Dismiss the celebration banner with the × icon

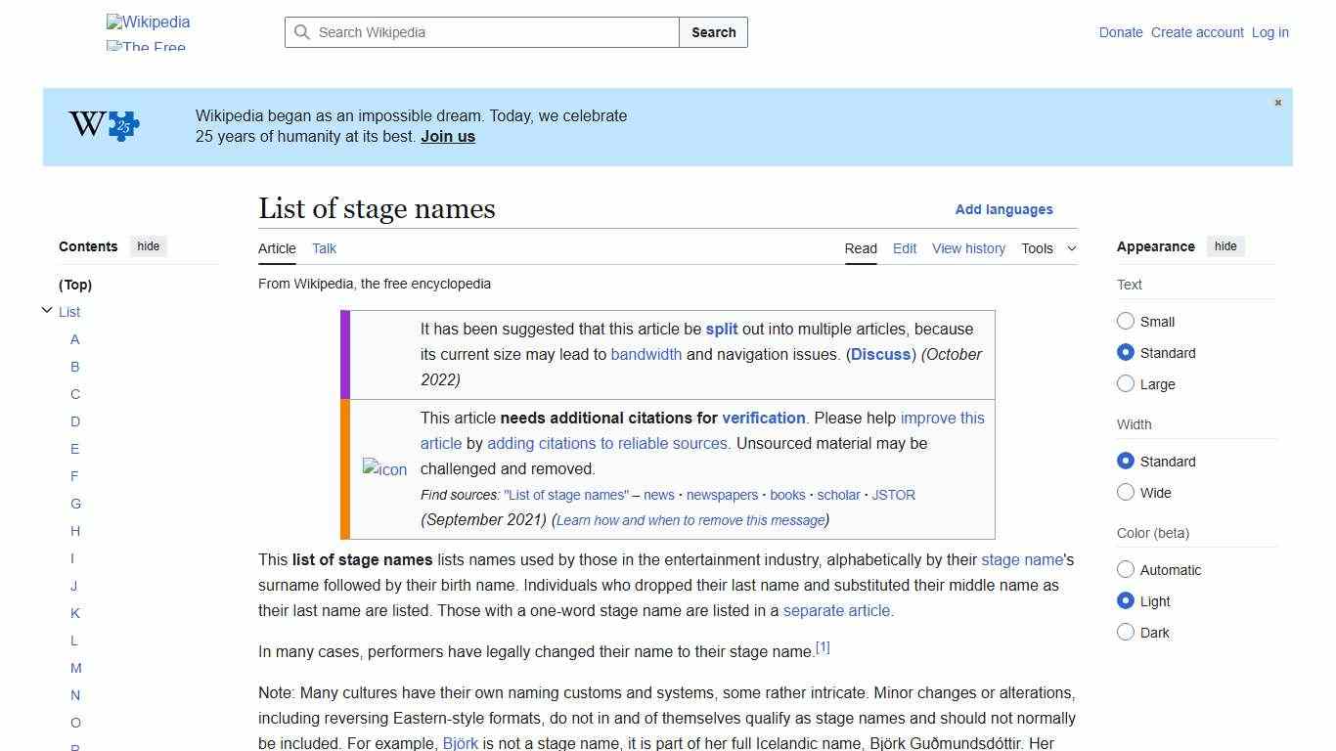tap(1277, 102)
